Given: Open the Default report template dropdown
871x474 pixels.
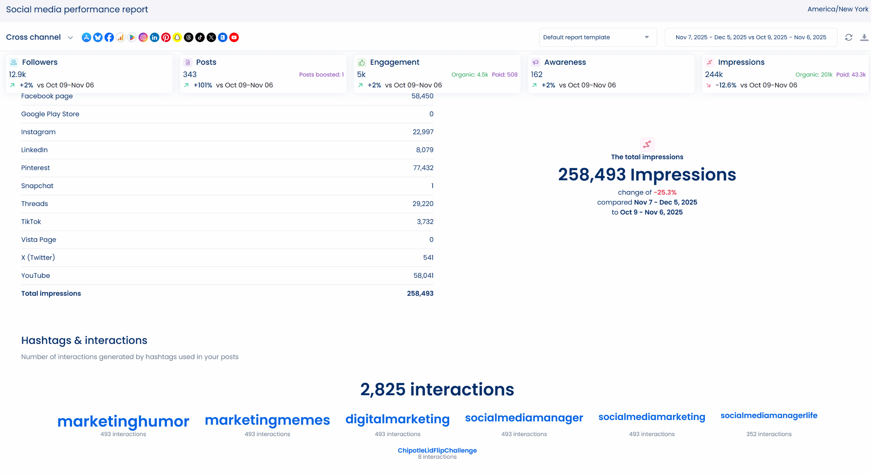Looking at the screenshot, I should (597, 37).
